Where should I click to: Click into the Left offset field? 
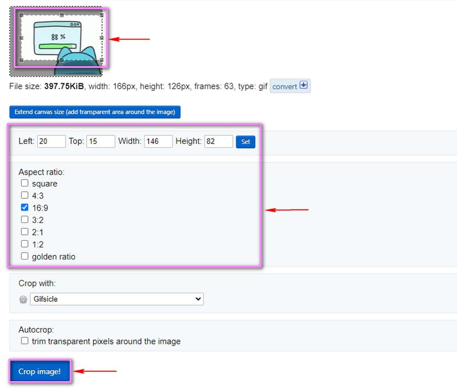pos(51,141)
